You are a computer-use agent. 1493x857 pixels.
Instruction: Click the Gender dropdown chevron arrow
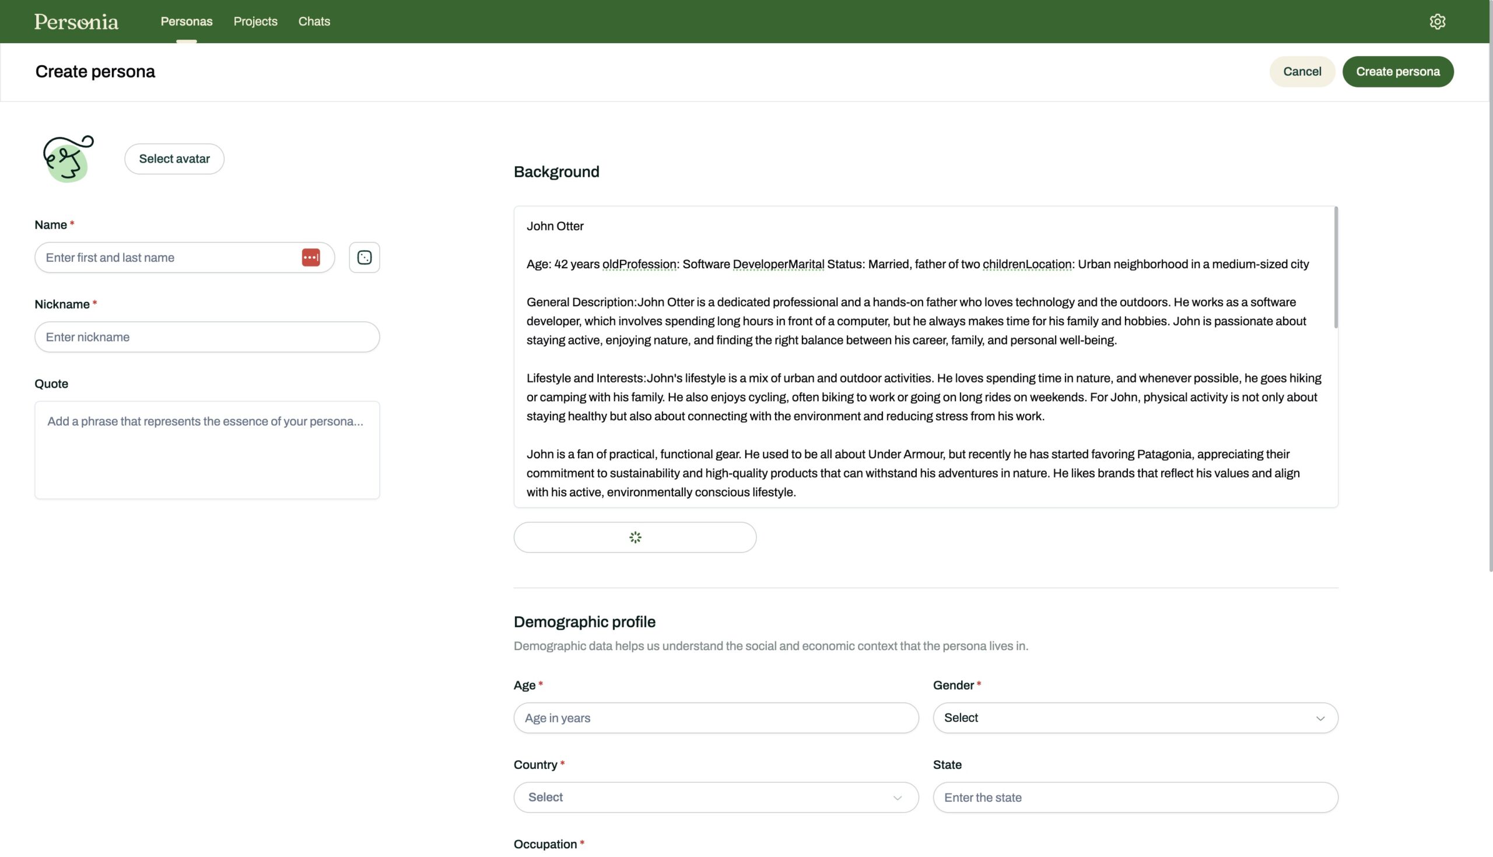1320,718
